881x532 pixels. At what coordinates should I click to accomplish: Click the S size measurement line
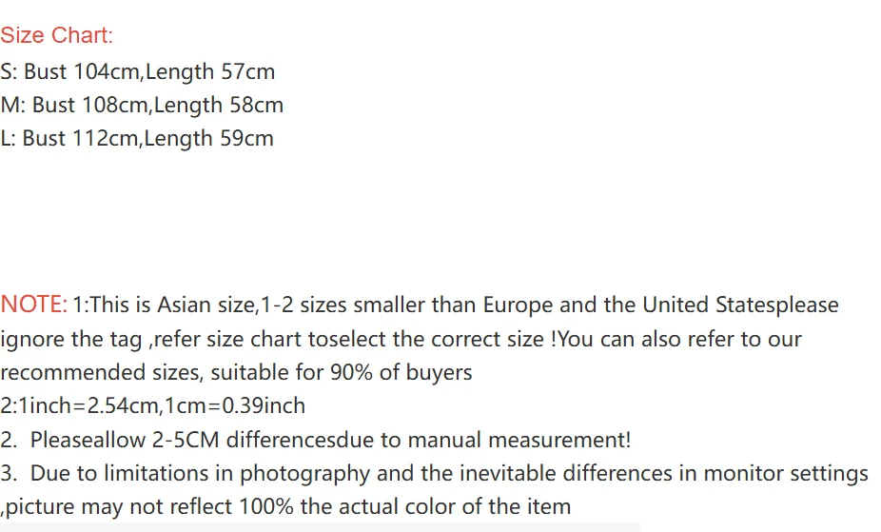coord(137,71)
